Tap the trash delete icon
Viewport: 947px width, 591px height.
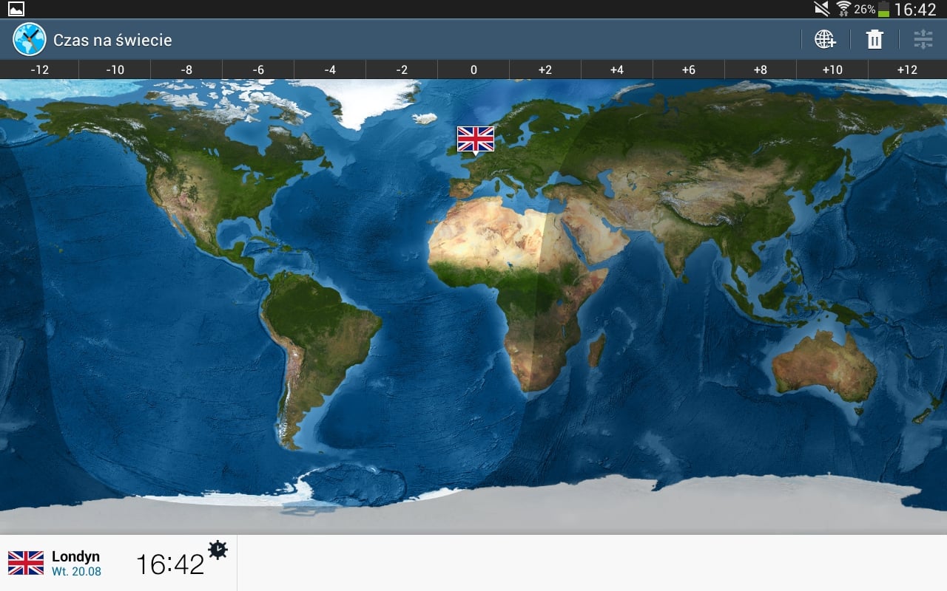click(874, 39)
